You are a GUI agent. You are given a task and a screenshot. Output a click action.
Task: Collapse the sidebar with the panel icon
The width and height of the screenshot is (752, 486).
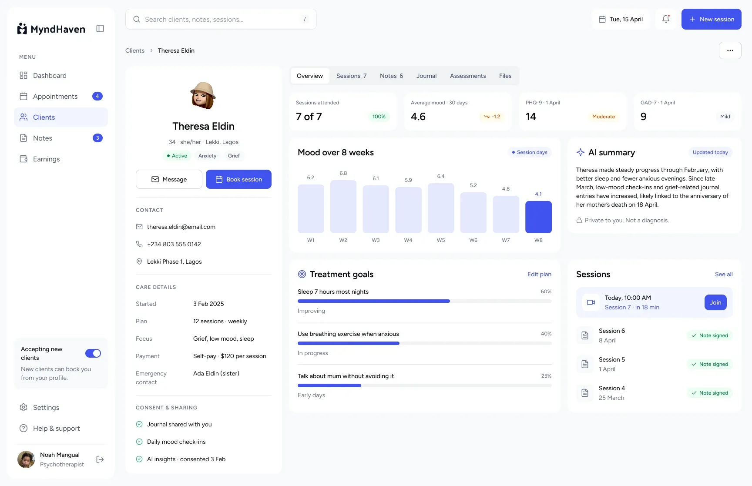(x=100, y=29)
